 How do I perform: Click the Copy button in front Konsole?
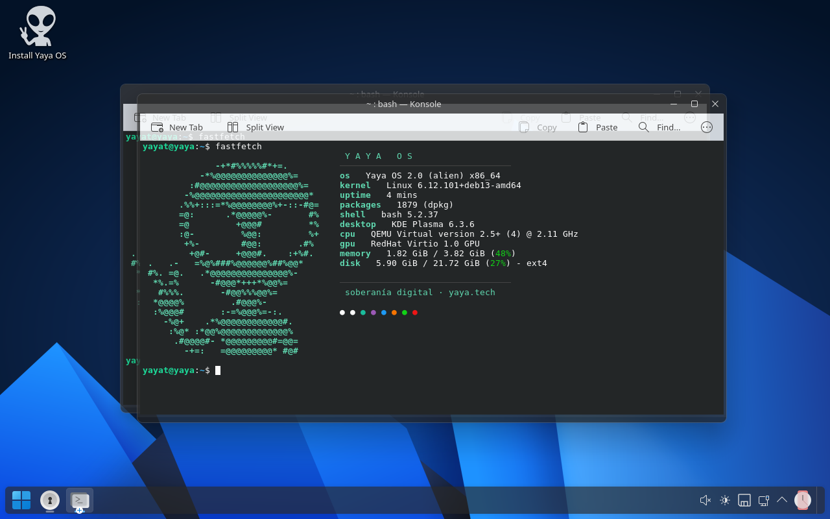pyautogui.click(x=538, y=127)
